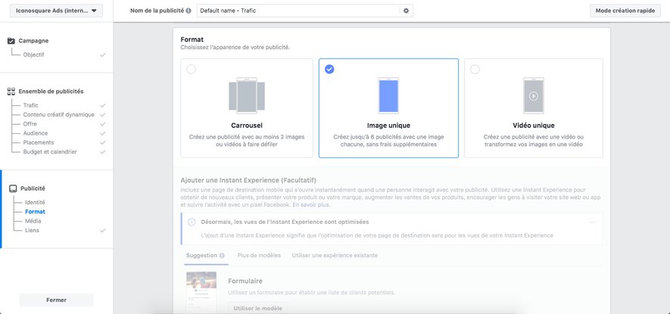Image resolution: width=670 pixels, height=314 pixels.
Task: Click the Vidéo unique play illustration
Action: coord(533,95)
